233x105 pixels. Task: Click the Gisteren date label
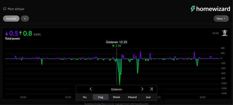116,89
